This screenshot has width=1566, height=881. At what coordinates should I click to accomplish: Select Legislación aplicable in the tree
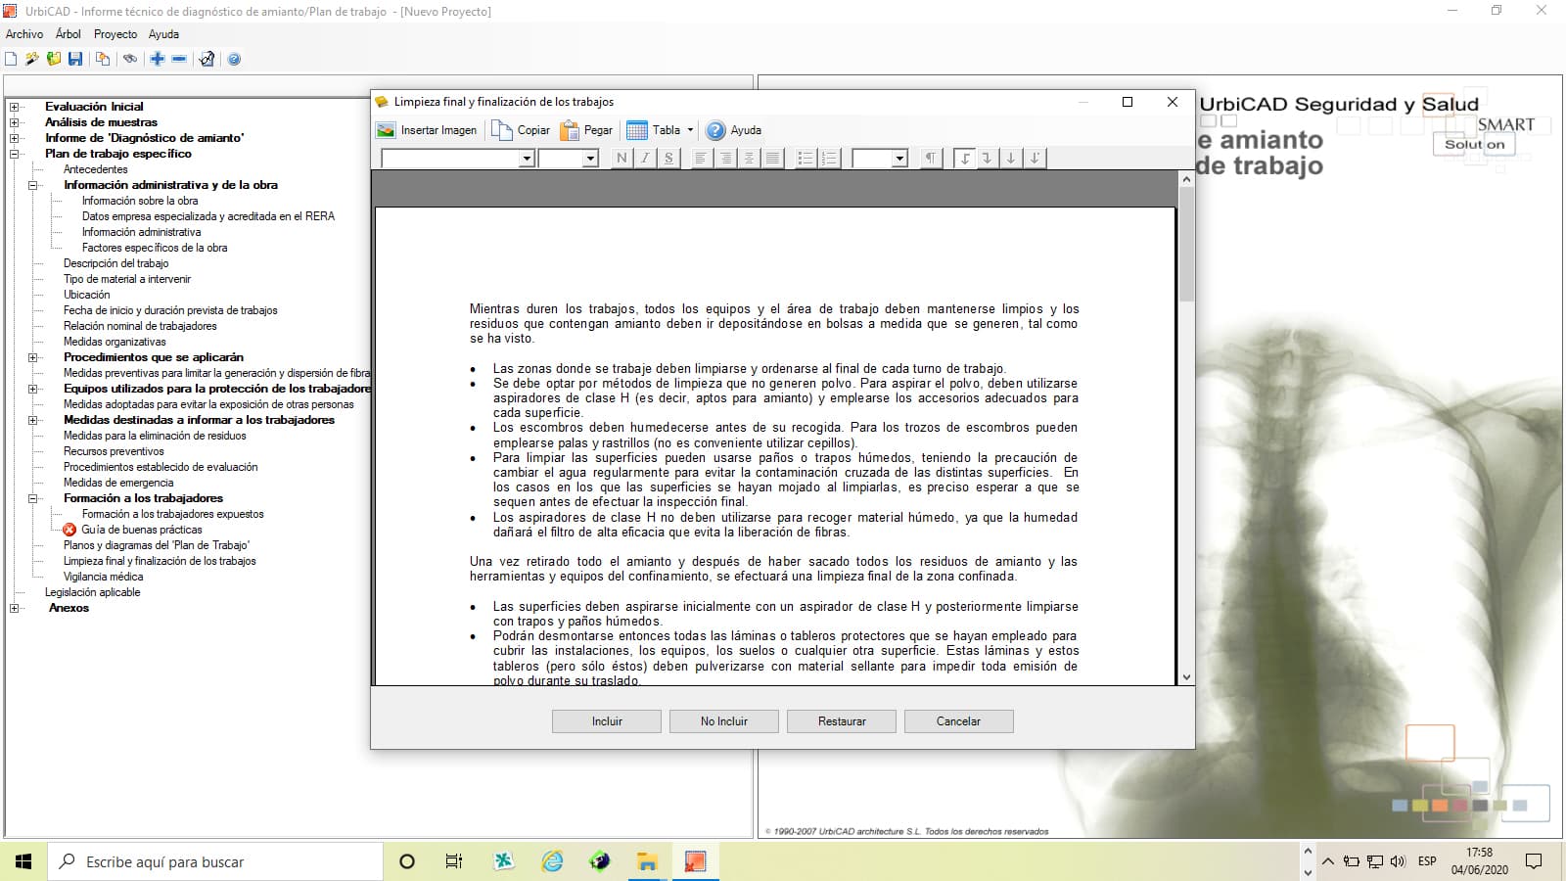pos(93,592)
